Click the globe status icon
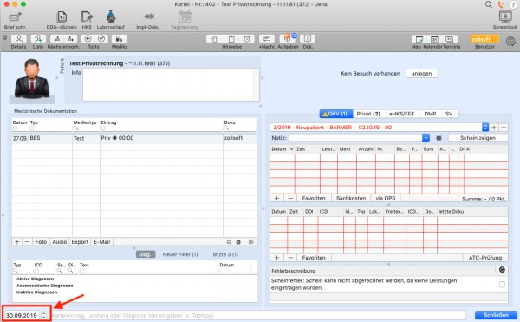520x322 pixels. click(510, 41)
